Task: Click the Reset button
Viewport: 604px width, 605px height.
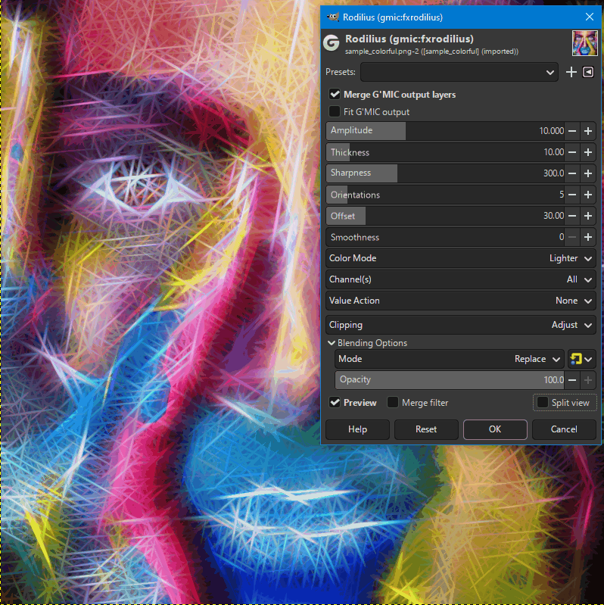Action: click(426, 429)
